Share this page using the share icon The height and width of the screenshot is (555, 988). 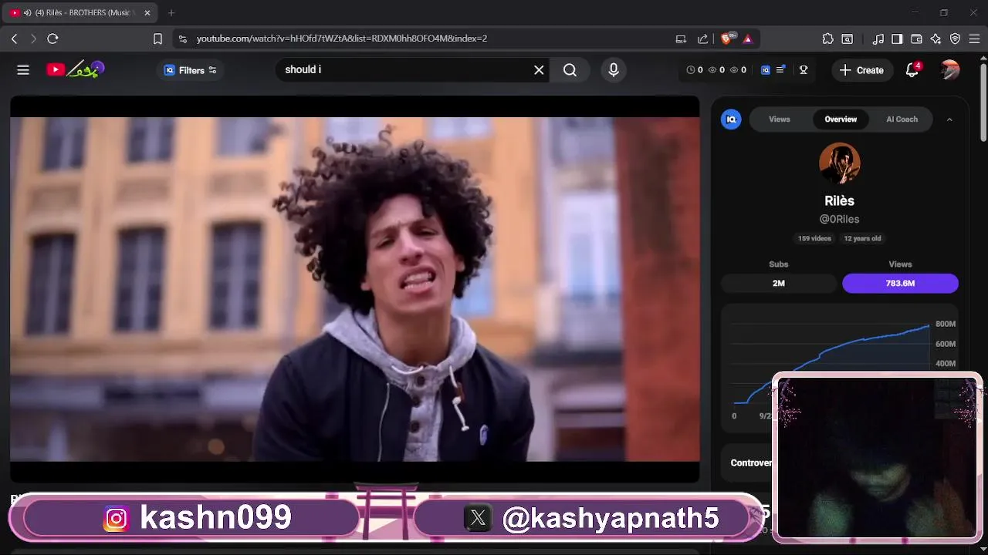tap(702, 39)
